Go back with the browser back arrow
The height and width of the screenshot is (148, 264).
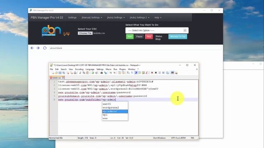[x=32, y=48]
